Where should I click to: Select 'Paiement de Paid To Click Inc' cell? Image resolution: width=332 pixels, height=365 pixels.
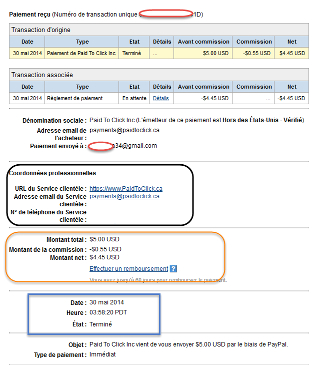coord(81,53)
